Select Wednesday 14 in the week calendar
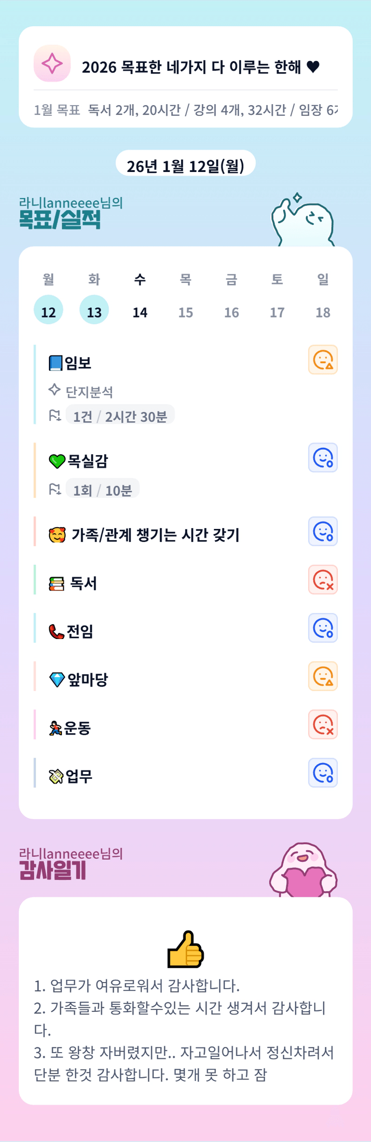This screenshot has height=1142, width=371. (x=140, y=312)
